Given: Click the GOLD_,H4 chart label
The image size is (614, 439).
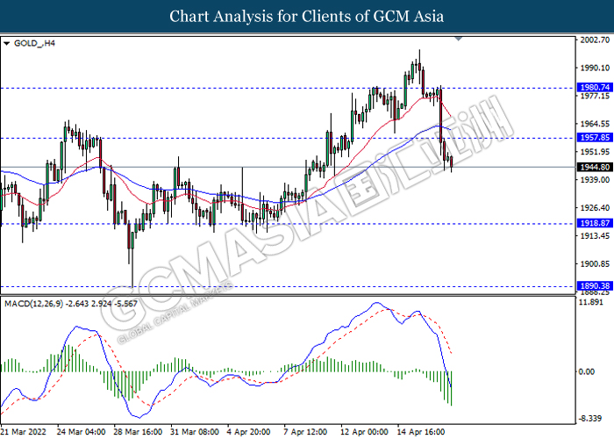Looking at the screenshot, I should tap(34, 43).
